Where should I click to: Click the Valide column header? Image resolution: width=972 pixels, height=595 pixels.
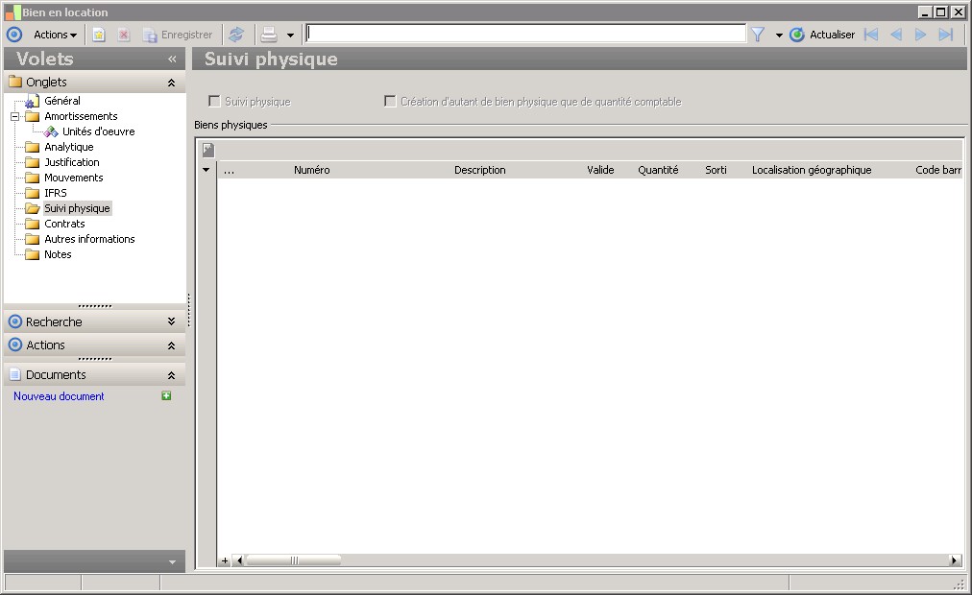point(600,170)
